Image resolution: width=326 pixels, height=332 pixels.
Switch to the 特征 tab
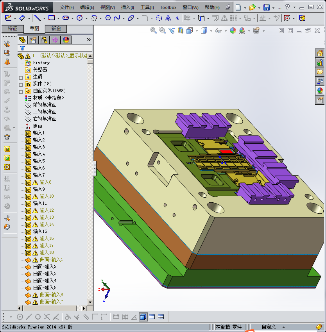[12, 29]
